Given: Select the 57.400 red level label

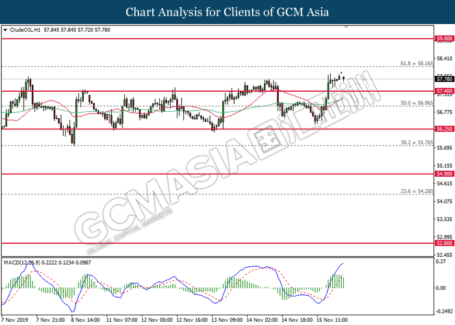Looking at the screenshot, I should [444, 91].
